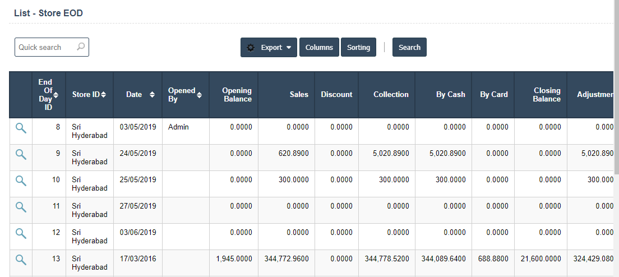The image size is (619, 277).
Task: Focus the Quick search input field
Action: click(x=45, y=47)
